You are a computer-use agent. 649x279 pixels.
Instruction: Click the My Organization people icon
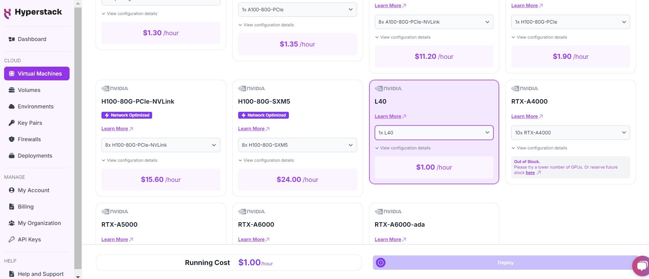(x=12, y=223)
